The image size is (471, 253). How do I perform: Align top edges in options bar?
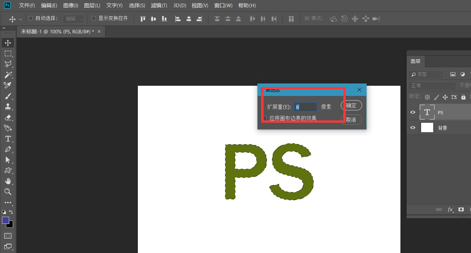pos(143,19)
